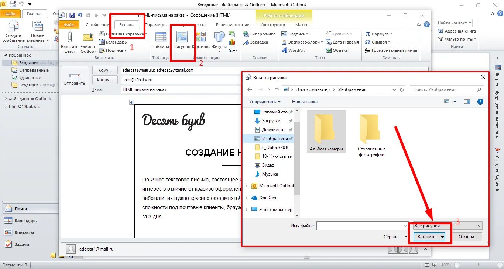This screenshot has width=504, height=269.
Task: Click Новая папка in dialog toolbar
Action: pyautogui.click(x=305, y=102)
